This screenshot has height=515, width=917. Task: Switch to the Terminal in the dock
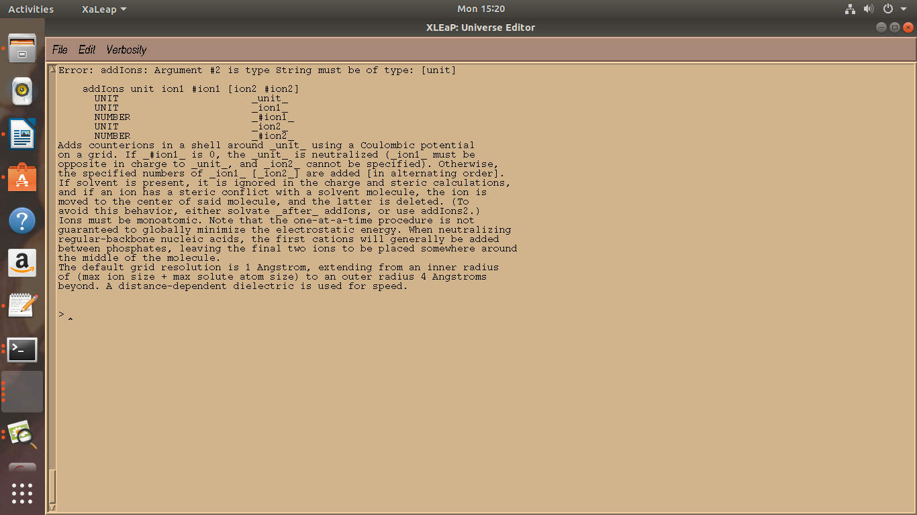click(x=22, y=349)
